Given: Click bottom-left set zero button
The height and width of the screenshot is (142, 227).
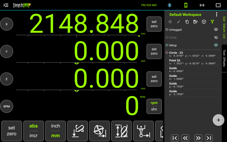Looking at the screenshot, I should click(x=12, y=131).
